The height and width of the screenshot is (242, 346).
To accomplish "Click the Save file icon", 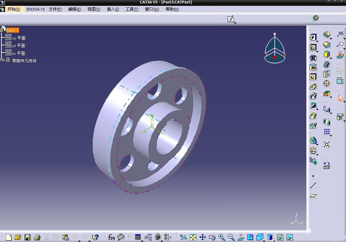I will [x=27, y=237].
